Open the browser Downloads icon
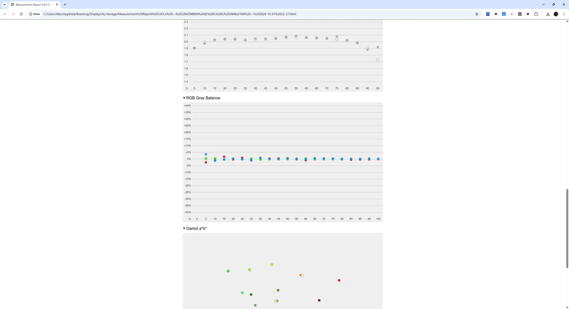This screenshot has width=569, height=309. 548,14
